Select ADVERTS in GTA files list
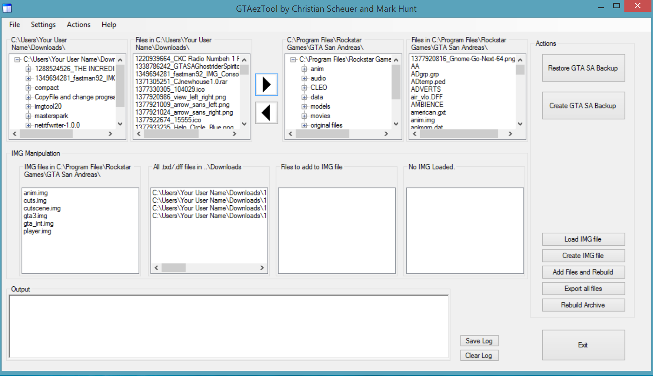The width and height of the screenshot is (653, 376). 426,89
